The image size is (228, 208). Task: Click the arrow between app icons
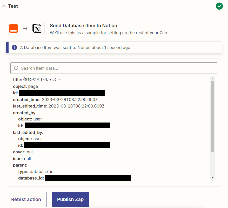pyautogui.click(x=25, y=28)
